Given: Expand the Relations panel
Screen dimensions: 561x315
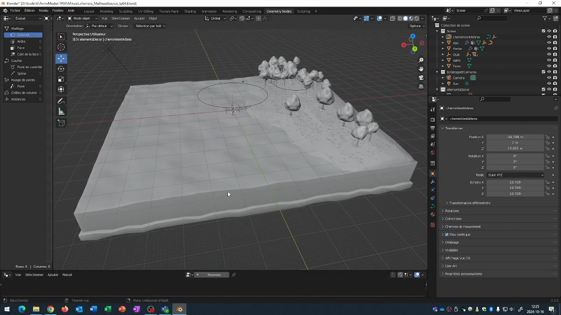Looking at the screenshot, I should pyautogui.click(x=452, y=211).
